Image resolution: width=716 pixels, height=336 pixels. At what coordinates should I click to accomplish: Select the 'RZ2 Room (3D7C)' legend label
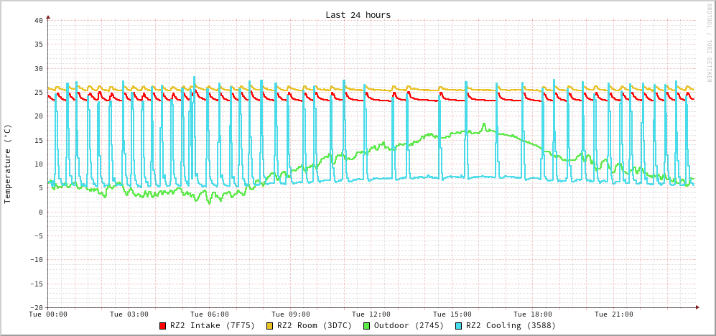point(315,326)
